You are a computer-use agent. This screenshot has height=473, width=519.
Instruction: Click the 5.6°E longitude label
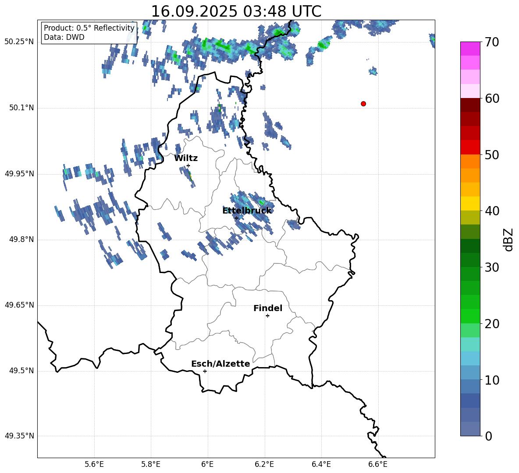[94, 464]
